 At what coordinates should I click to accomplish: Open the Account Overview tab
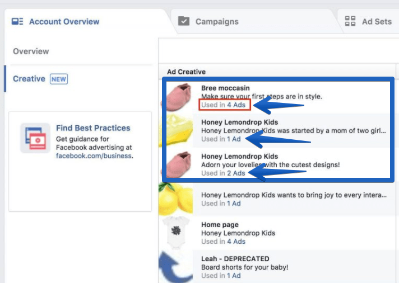pos(64,22)
